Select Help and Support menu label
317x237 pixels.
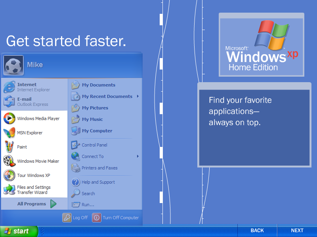point(98,182)
